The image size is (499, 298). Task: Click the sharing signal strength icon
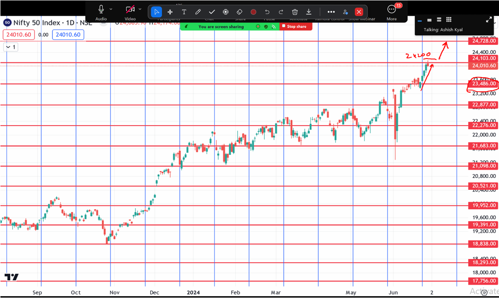point(274,27)
